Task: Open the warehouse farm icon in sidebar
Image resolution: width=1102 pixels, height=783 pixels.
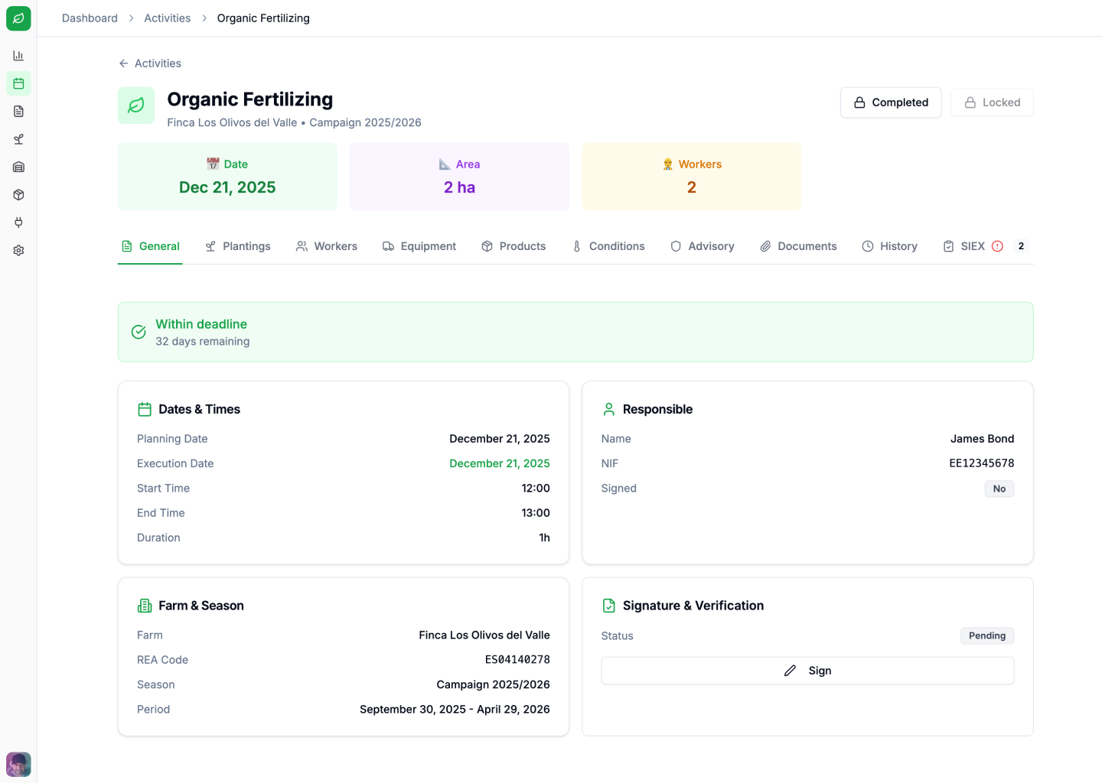Action: (x=18, y=167)
